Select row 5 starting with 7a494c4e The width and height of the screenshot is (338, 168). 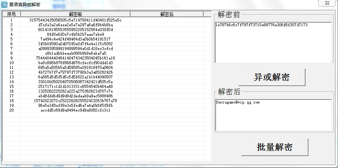75,39
